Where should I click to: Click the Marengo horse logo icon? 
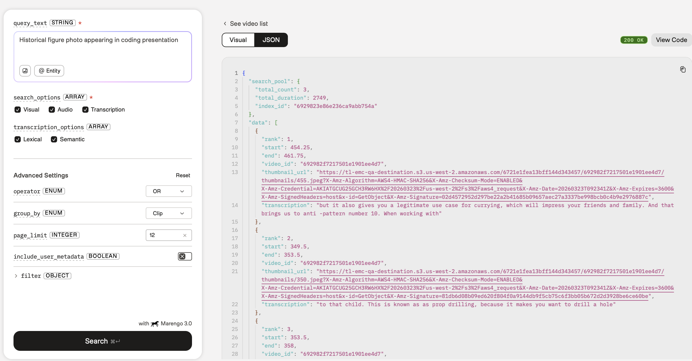coord(155,324)
